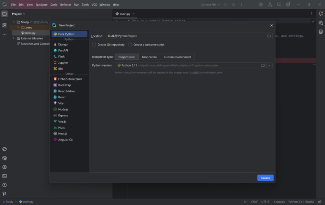
Task: Choose Base conda interpreter type
Action: pos(149,57)
